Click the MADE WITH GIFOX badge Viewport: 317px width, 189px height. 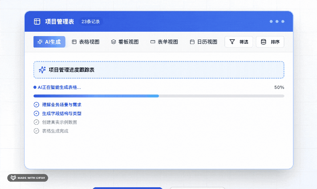coord(27,178)
